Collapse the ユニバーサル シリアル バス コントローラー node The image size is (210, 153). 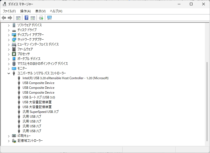pos(9,73)
